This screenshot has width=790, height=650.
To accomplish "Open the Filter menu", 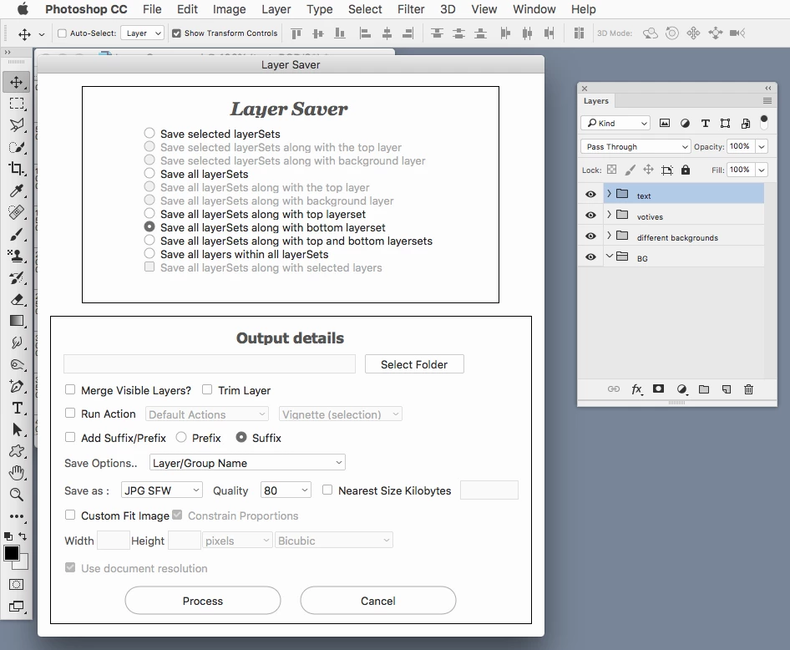I will [x=411, y=9].
